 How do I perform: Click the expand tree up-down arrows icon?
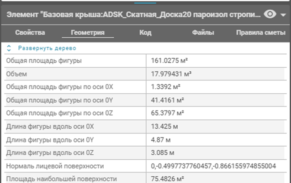coord(9,48)
